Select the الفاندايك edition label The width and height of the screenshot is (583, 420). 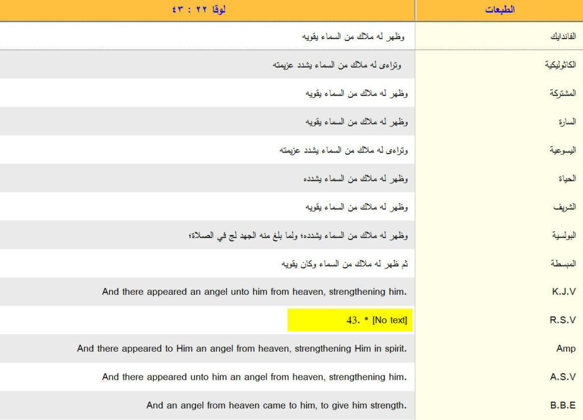(x=563, y=36)
